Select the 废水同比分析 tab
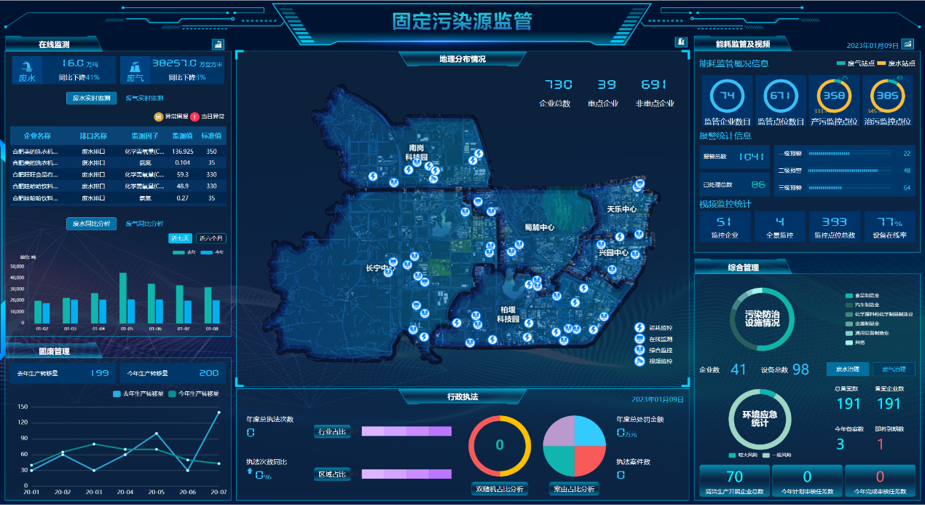Image resolution: width=925 pixels, height=505 pixels. point(91,224)
